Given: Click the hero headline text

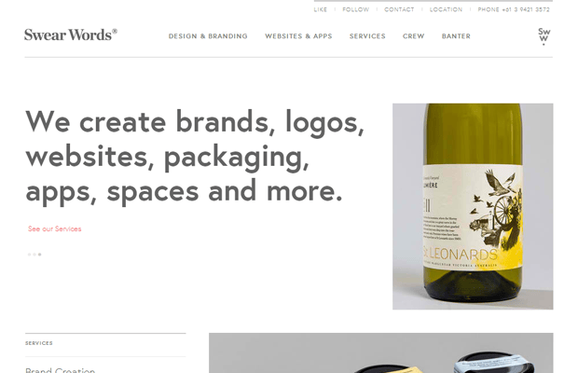Looking at the screenshot, I should coord(195,157).
